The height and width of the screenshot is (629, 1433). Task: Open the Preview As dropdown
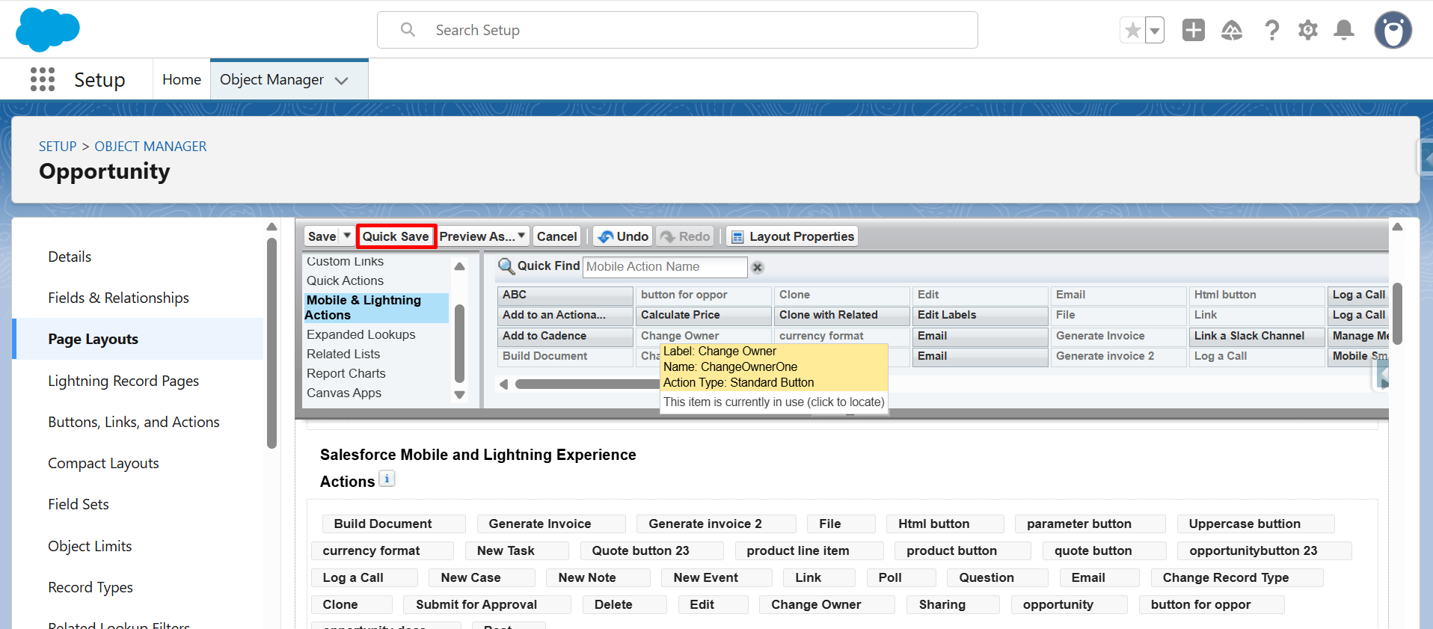click(x=482, y=236)
